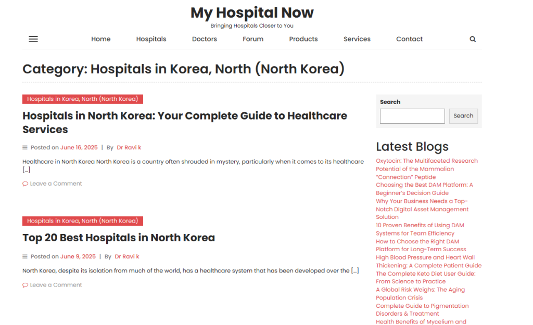Click comment bubble icon under Top 20 post
Image resolution: width=533 pixels, height=325 pixels.
[25, 285]
